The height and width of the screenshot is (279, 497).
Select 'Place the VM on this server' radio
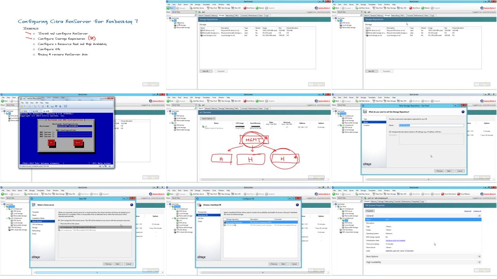59,224
